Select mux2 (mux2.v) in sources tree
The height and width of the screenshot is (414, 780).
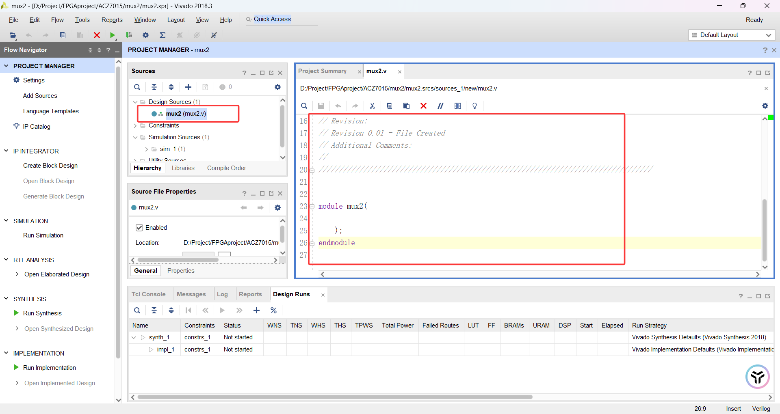[x=186, y=114]
